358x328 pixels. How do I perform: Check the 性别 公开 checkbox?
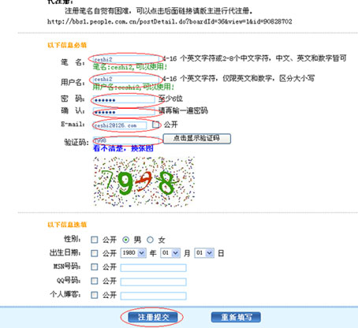point(94,240)
